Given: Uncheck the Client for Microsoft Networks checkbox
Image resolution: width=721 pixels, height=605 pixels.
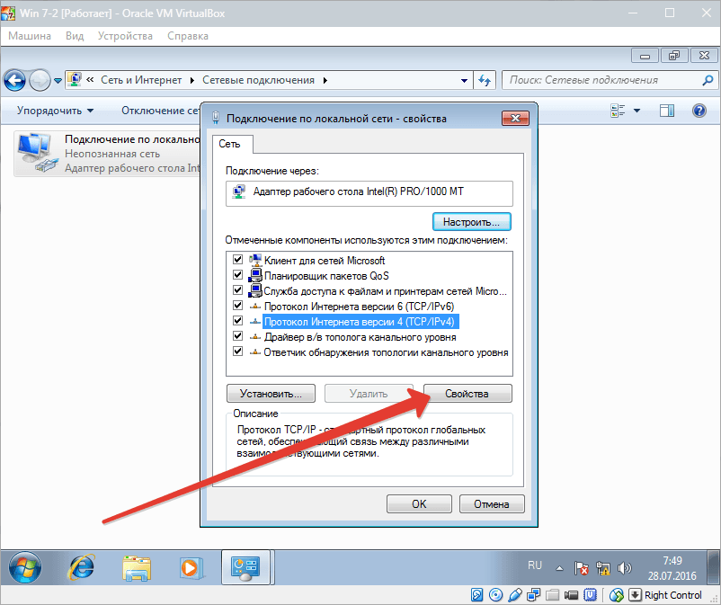Looking at the screenshot, I should tap(238, 260).
